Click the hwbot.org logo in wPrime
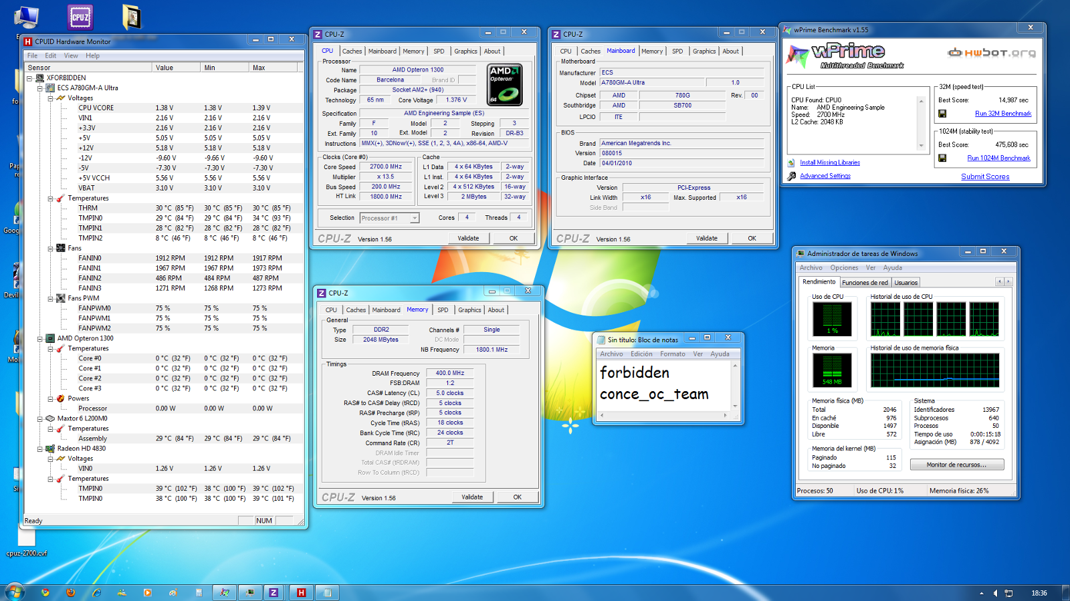Viewport: 1070px width, 601px height. coord(992,52)
